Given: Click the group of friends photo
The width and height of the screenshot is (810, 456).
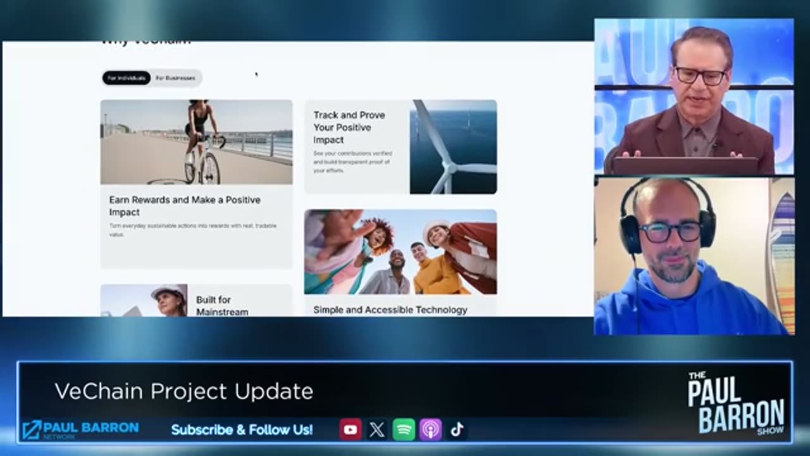Looking at the screenshot, I should [400, 252].
